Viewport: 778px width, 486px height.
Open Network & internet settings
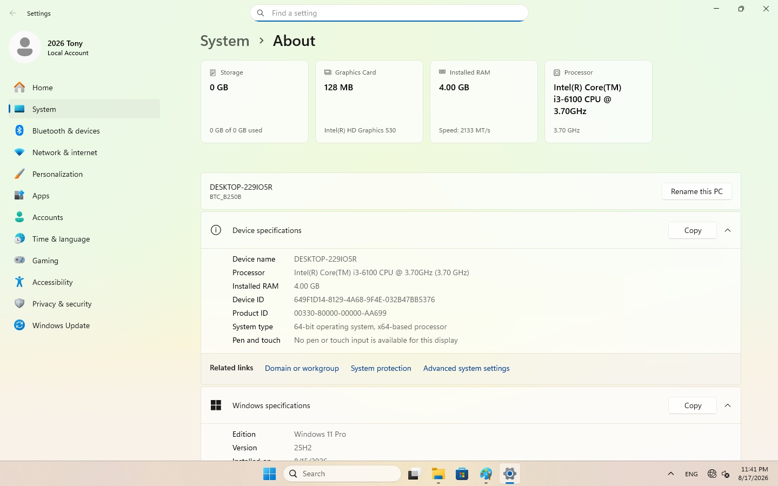(x=84, y=152)
